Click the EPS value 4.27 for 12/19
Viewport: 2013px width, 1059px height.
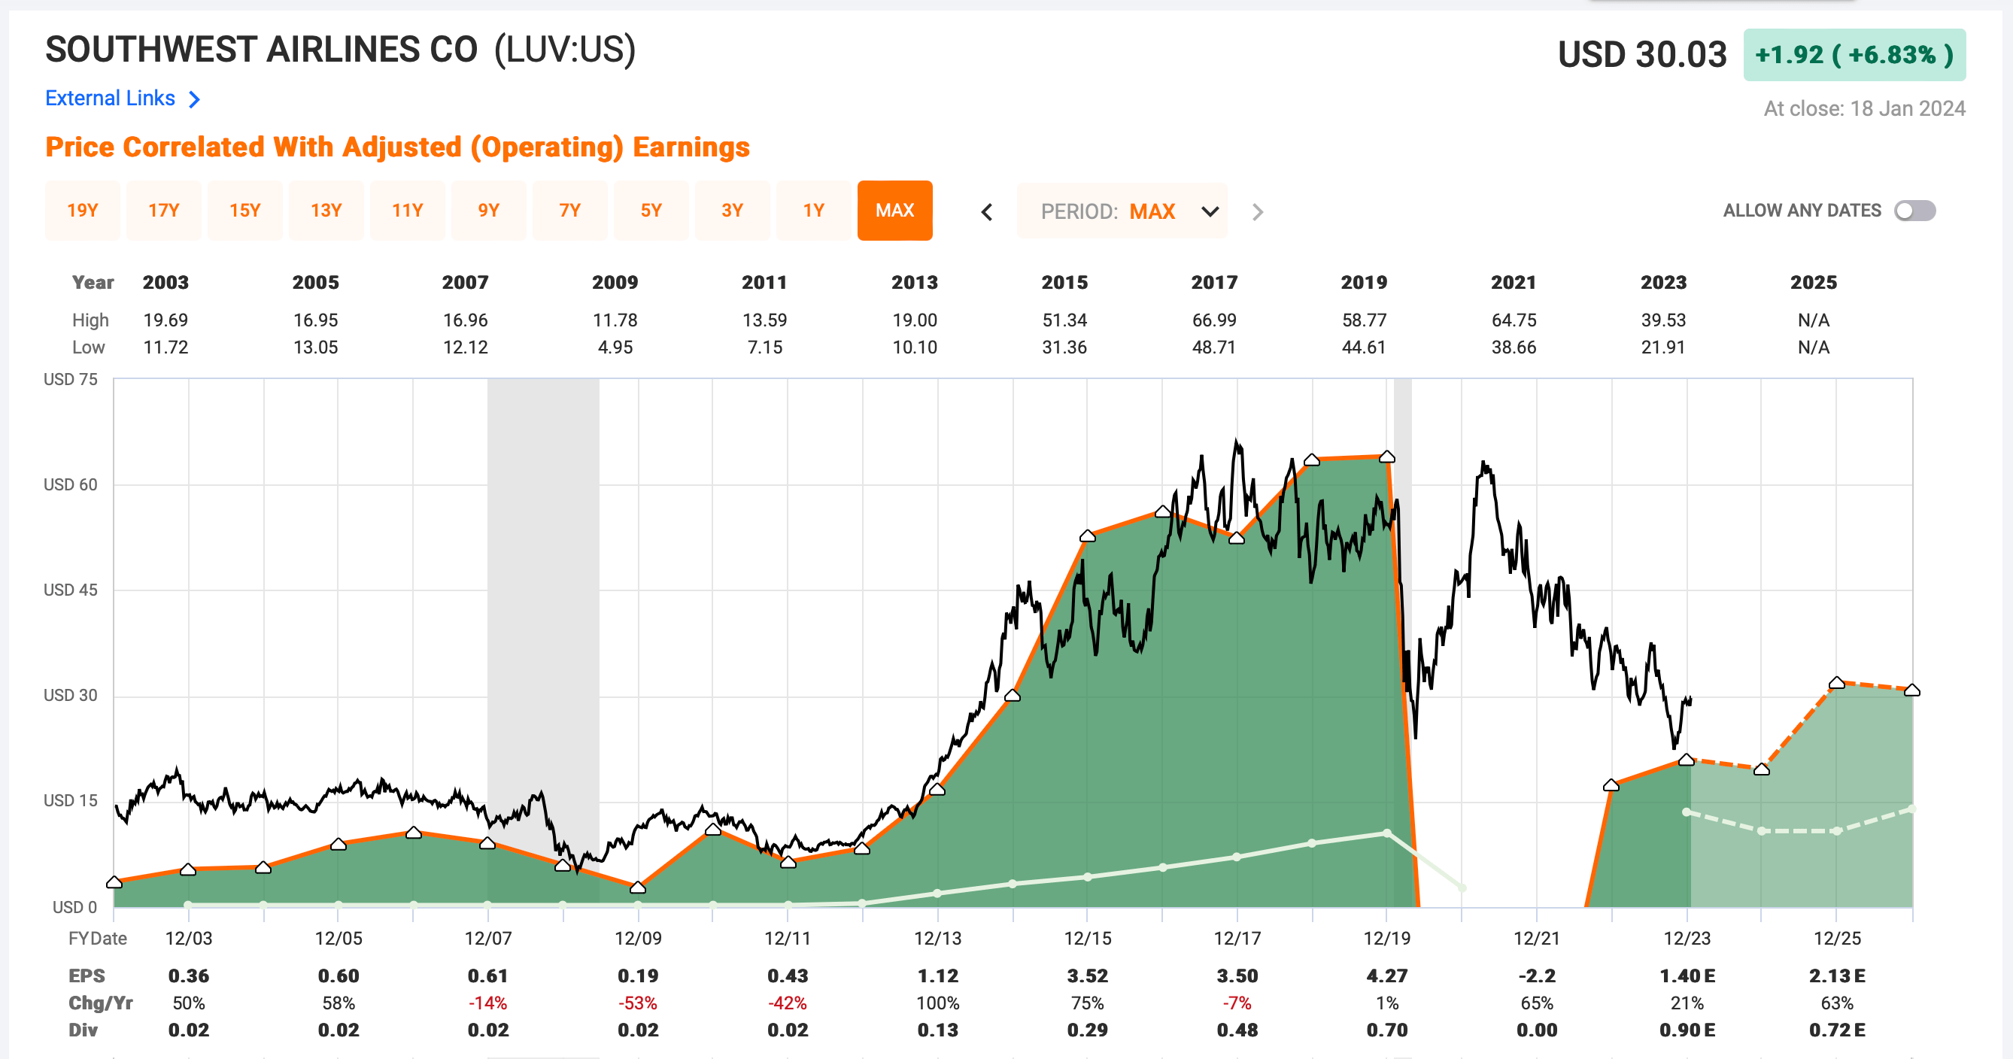pyautogui.click(x=1387, y=976)
